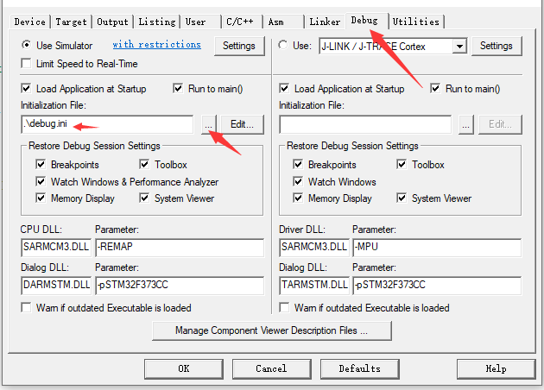Click the CPU DLL field SARMCM3.DLL
Image resolution: width=544 pixels, height=390 pixels.
[56, 247]
